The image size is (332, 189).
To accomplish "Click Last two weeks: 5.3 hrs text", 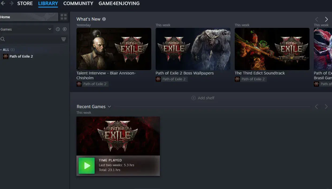I will pos(117,165).
